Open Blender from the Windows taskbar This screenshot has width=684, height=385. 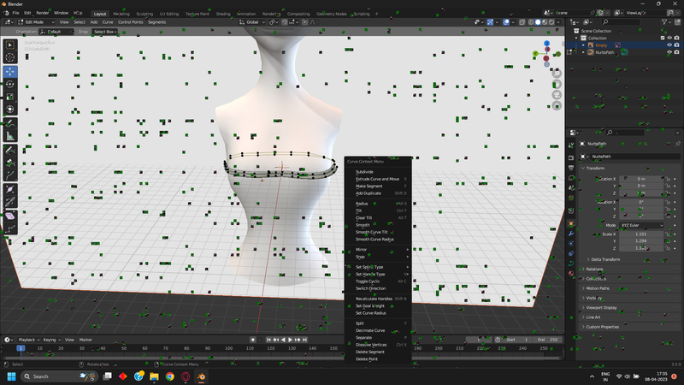tap(201, 376)
